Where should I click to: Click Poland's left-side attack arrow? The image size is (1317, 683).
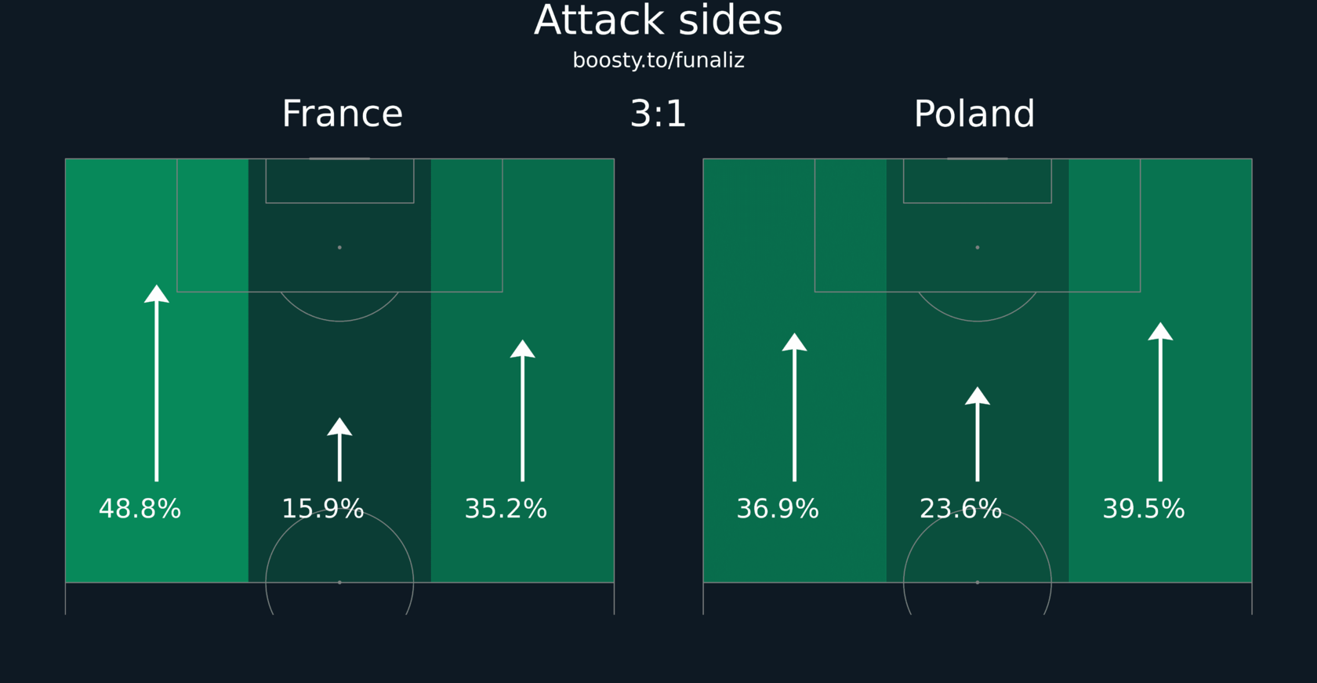(795, 407)
